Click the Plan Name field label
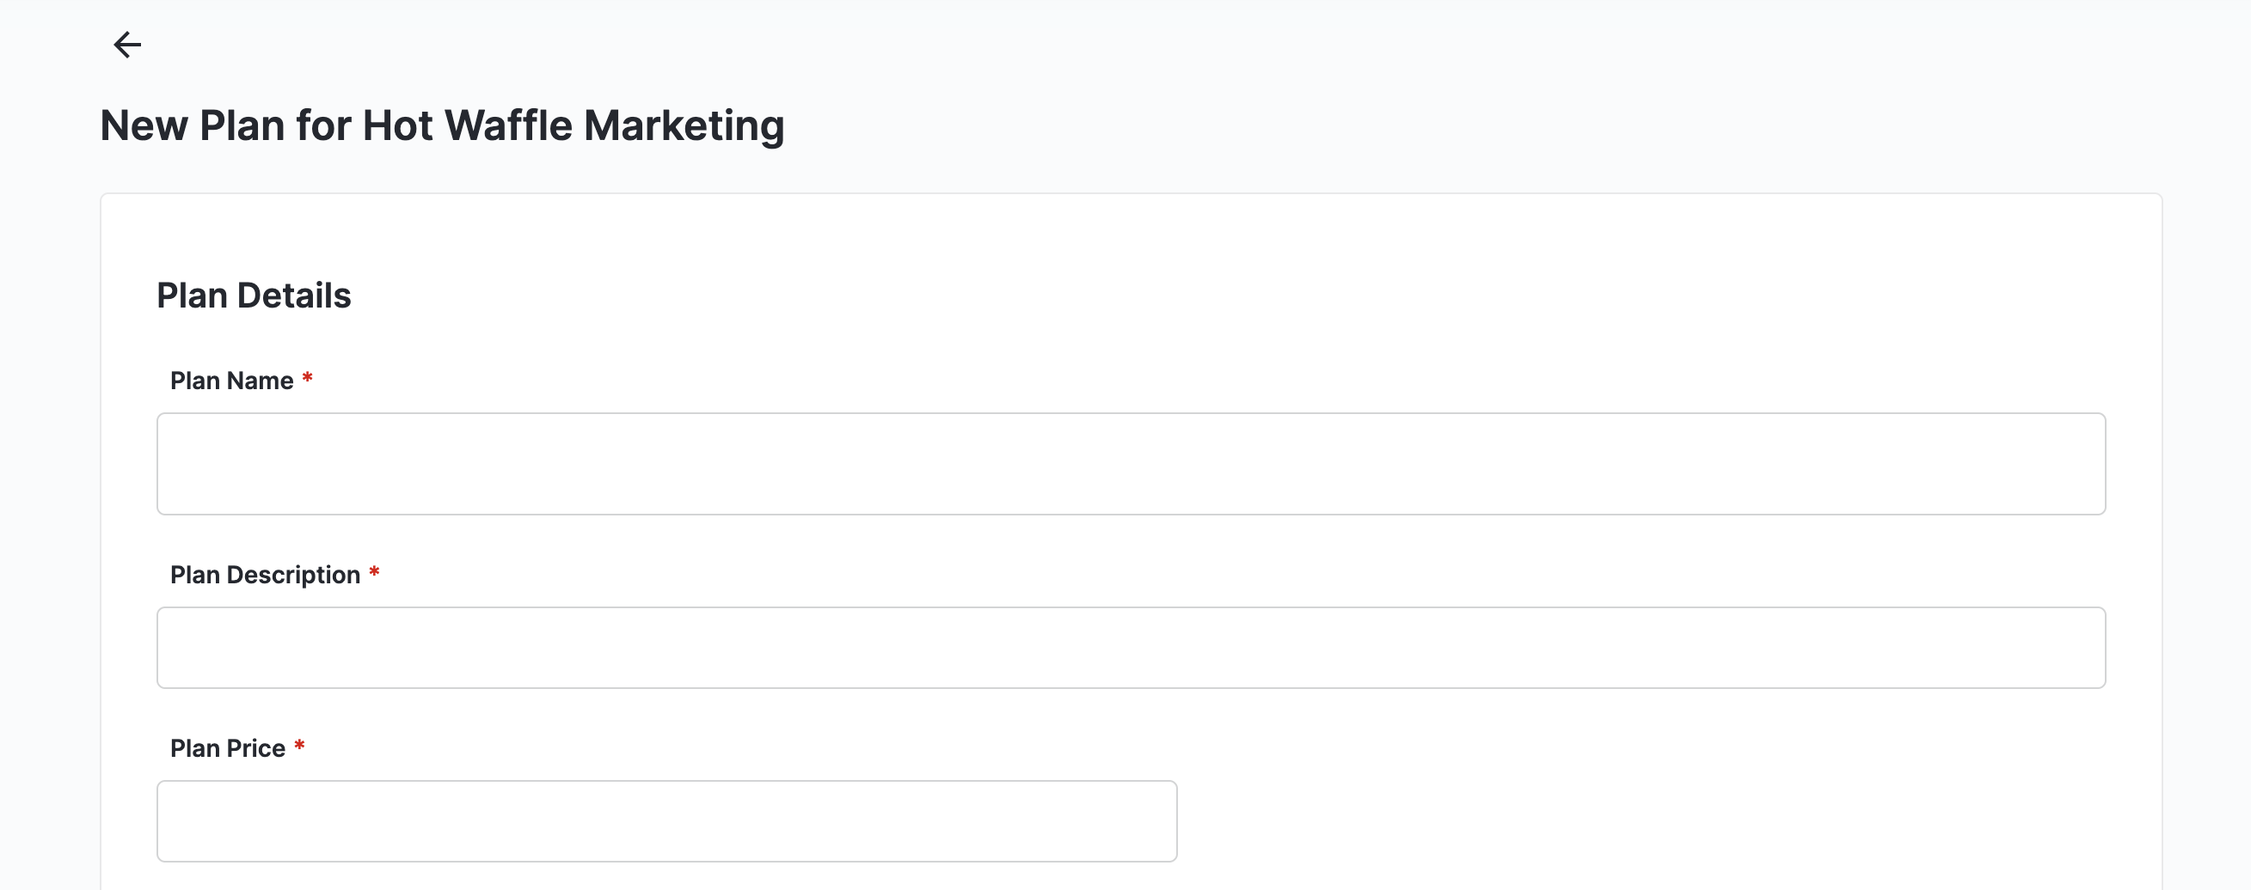Viewport: 2251px width, 890px height. [231, 381]
